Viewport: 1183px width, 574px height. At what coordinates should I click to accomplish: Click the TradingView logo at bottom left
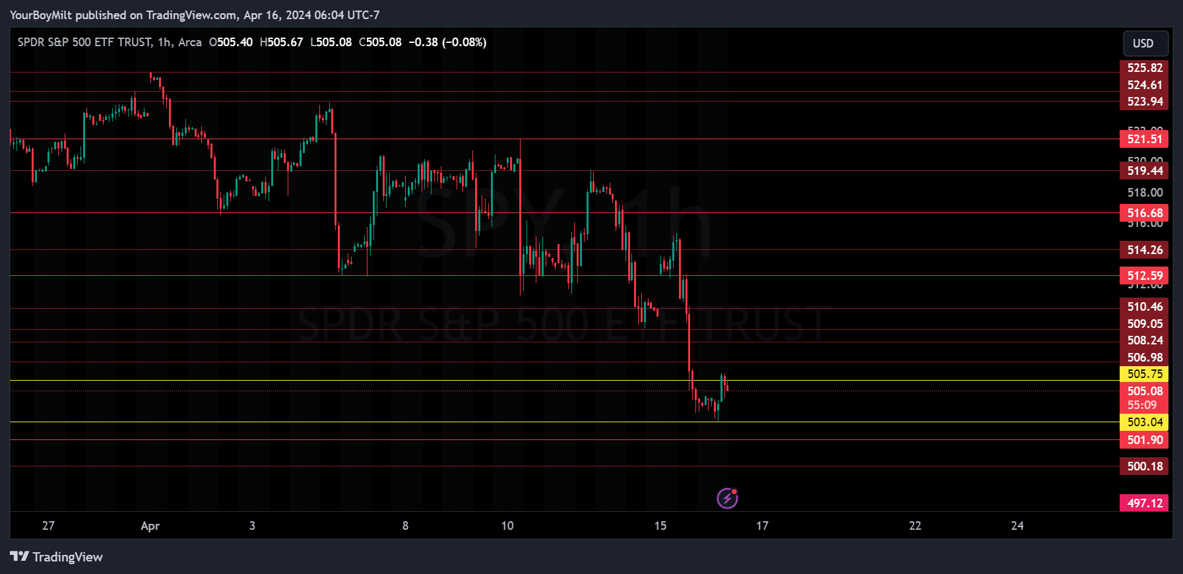(56, 557)
